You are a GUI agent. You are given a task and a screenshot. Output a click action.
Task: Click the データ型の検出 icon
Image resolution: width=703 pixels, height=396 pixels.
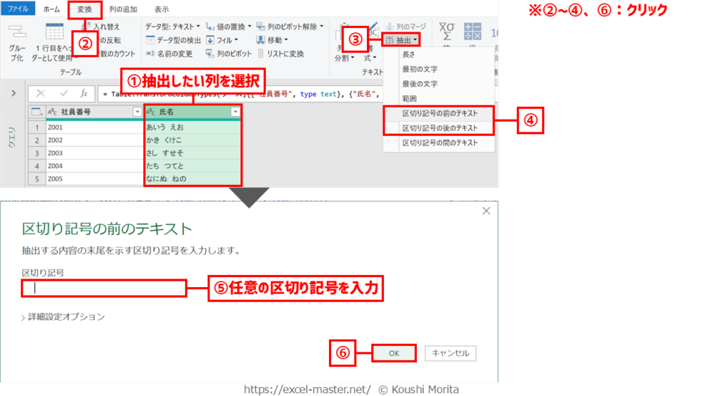coord(150,40)
